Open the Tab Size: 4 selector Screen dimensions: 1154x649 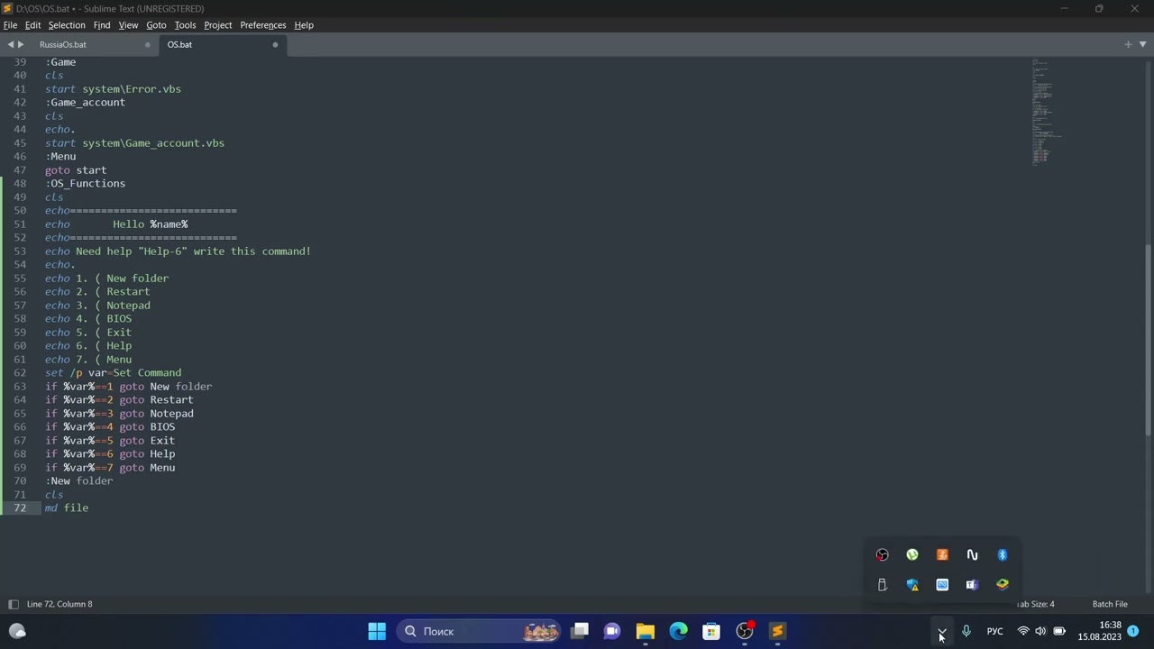click(1035, 604)
